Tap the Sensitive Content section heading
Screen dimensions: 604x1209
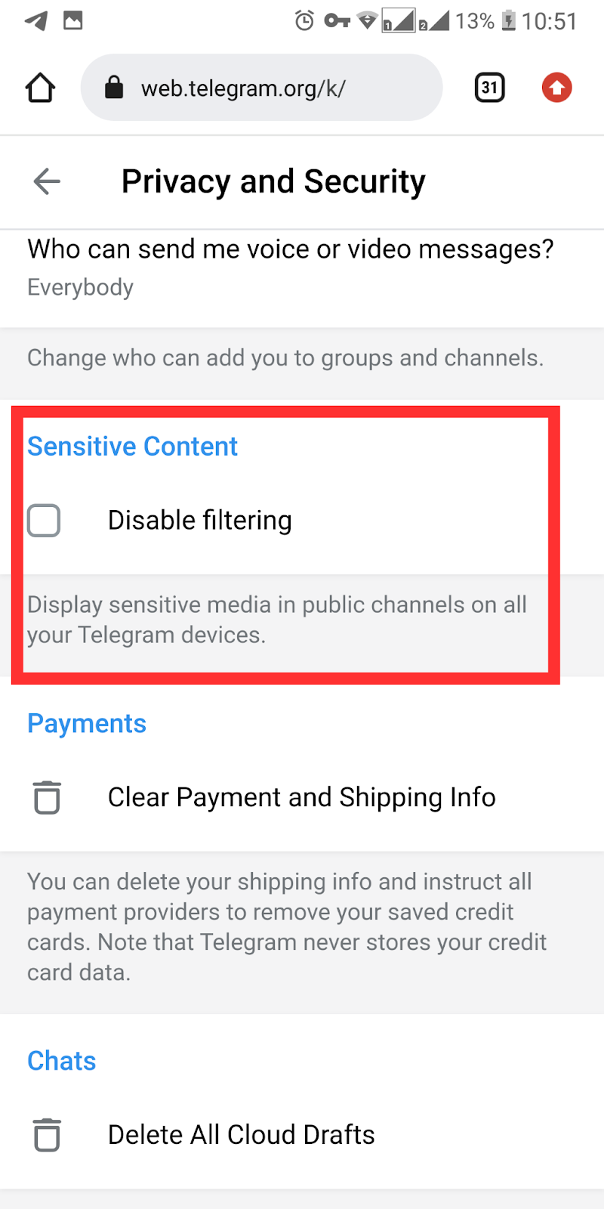(132, 447)
